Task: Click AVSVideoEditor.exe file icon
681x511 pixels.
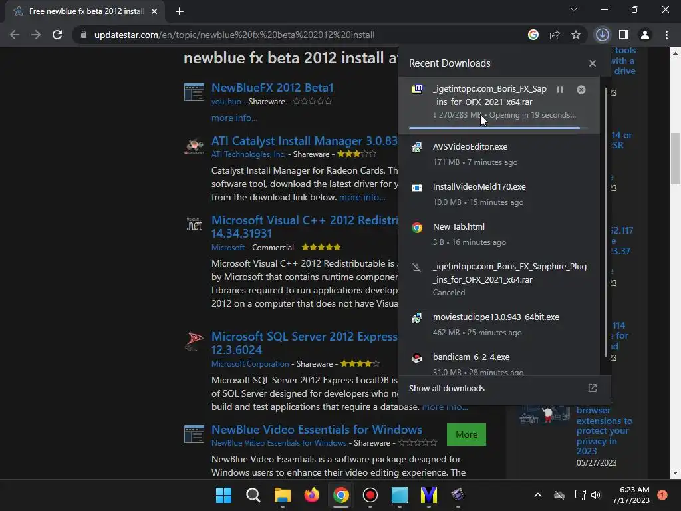Action: pos(417,148)
